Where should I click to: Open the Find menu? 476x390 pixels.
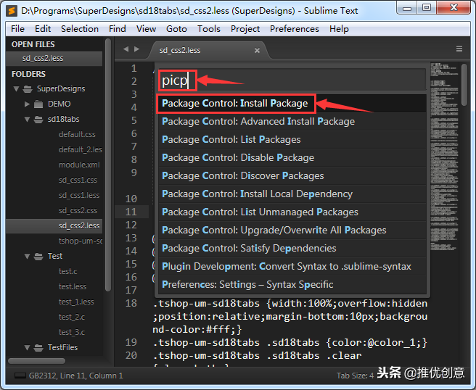tap(117, 29)
